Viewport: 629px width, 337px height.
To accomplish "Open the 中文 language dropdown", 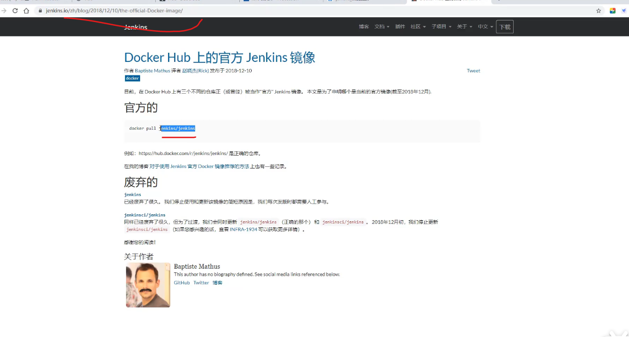I will click(485, 26).
